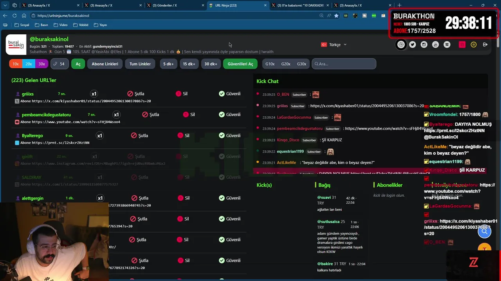The width and height of the screenshot is (501, 281).
Task: Open the web/globe filter icon
Action: [401, 44]
